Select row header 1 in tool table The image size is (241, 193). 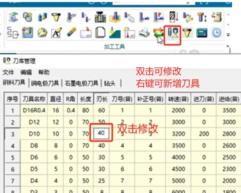[x=13, y=110]
